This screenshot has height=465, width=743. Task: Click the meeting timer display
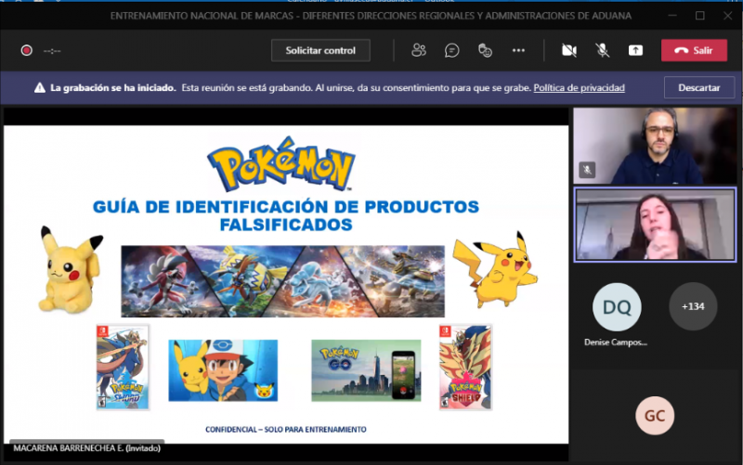click(x=52, y=51)
